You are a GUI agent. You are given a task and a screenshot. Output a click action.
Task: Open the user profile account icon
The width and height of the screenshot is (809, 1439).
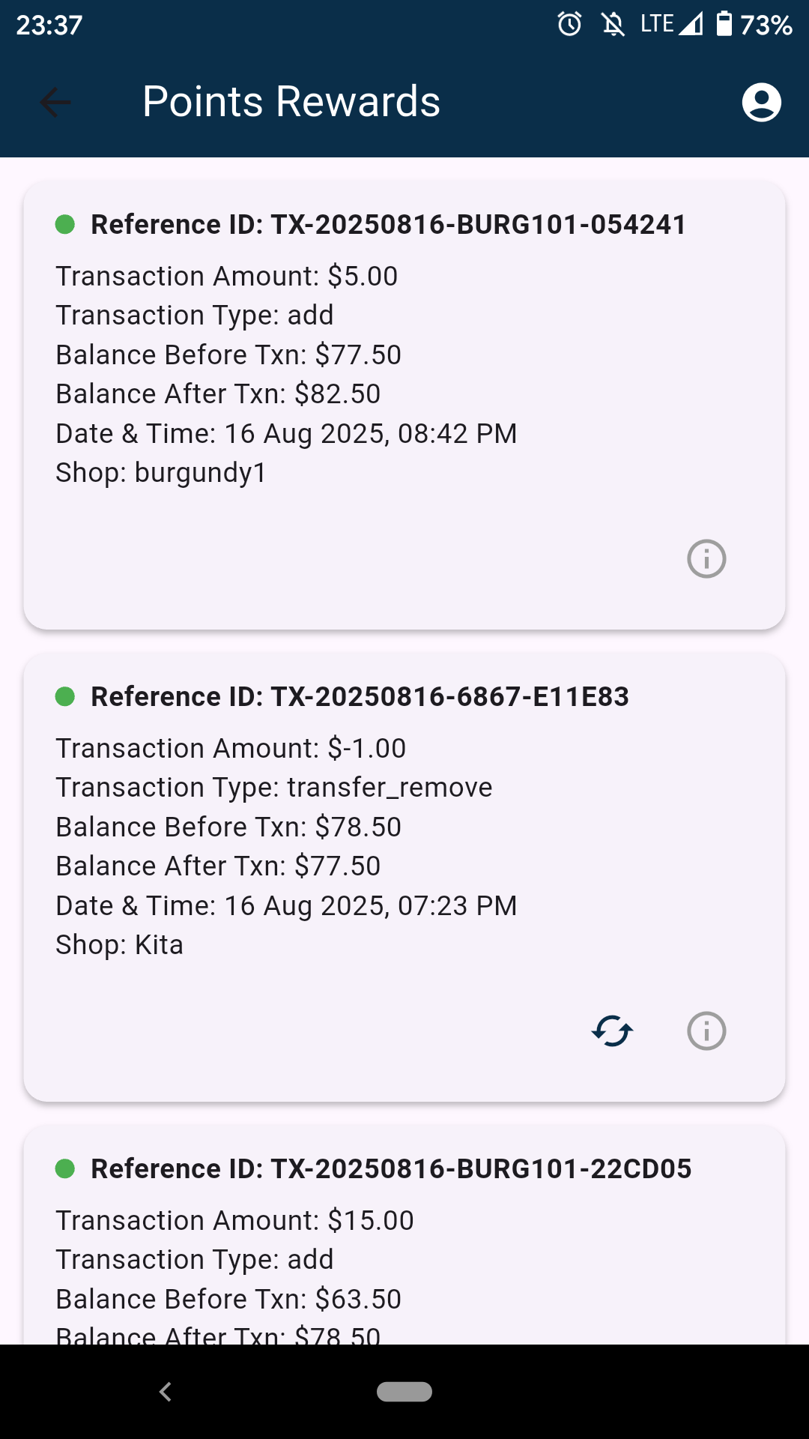(761, 102)
